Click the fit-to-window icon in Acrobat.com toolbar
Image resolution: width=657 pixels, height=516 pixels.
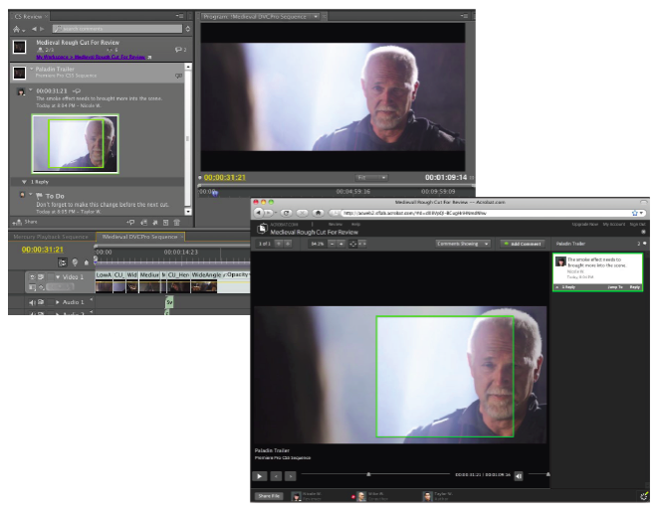tap(352, 244)
